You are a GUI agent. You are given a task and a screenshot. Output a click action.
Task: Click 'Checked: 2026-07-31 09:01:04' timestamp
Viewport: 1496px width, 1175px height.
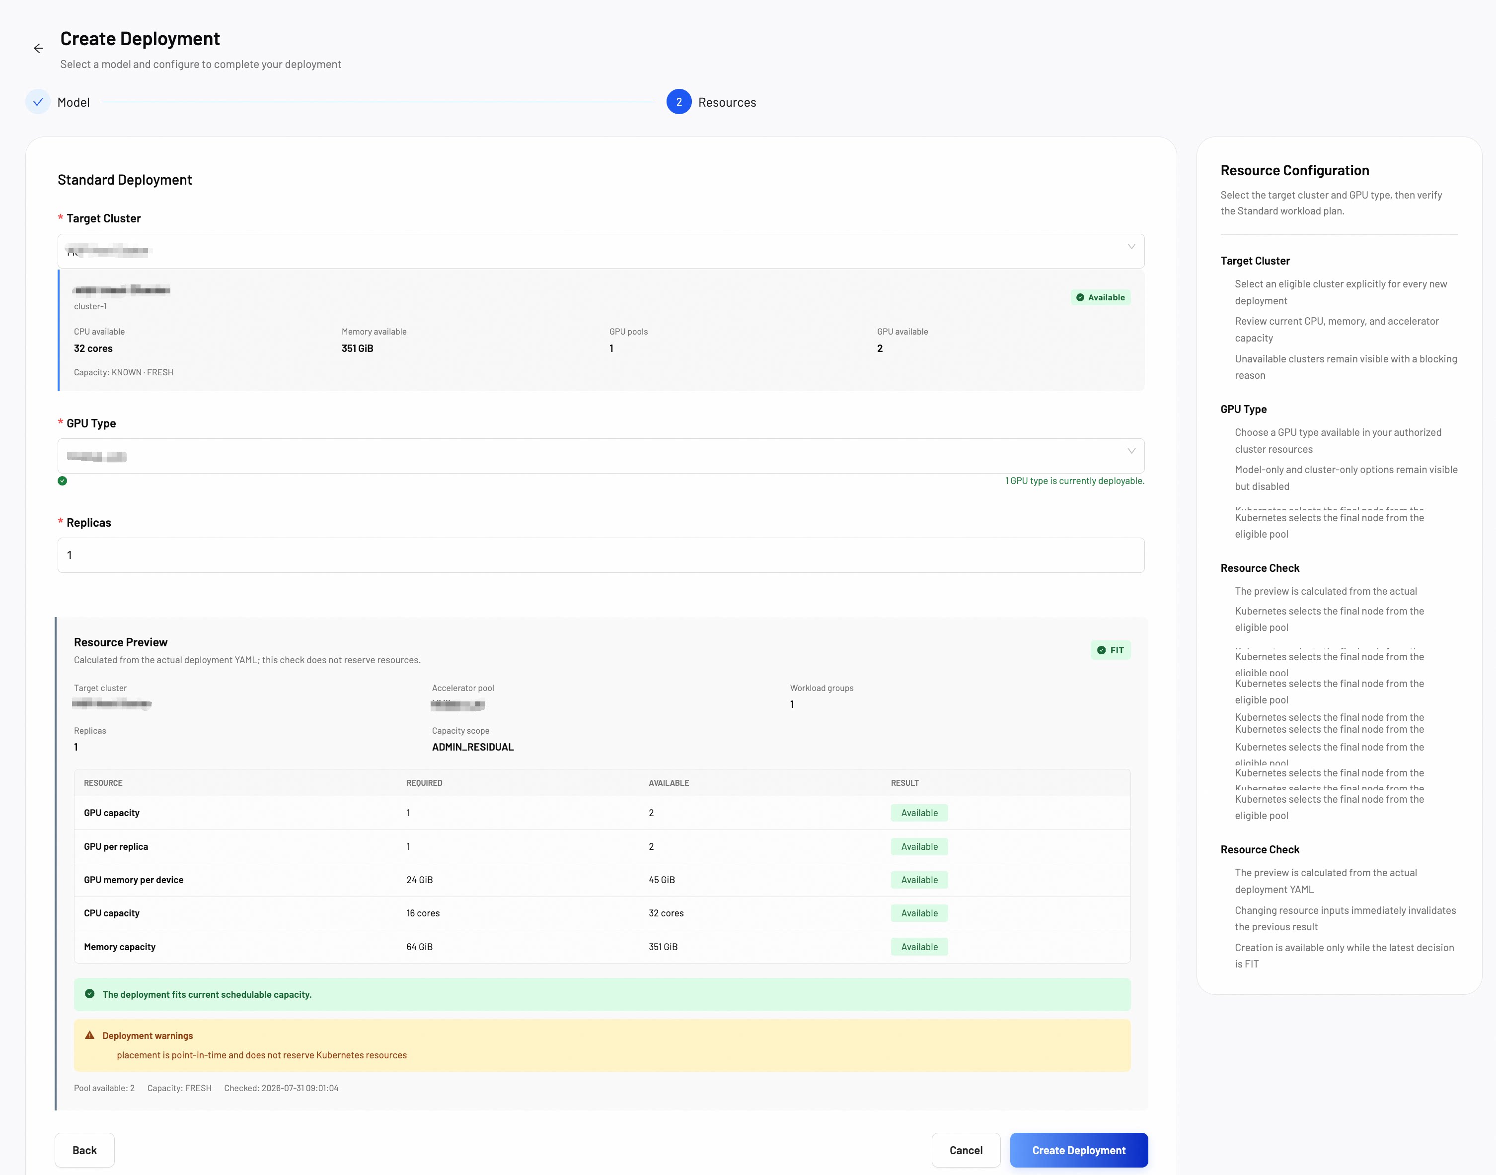(x=281, y=1088)
